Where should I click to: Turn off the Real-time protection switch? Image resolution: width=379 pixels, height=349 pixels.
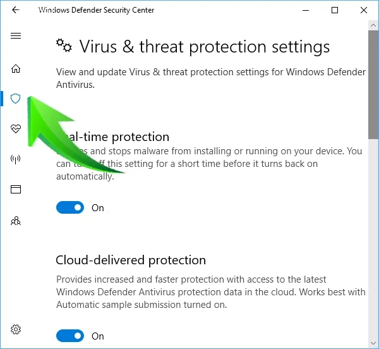point(69,207)
